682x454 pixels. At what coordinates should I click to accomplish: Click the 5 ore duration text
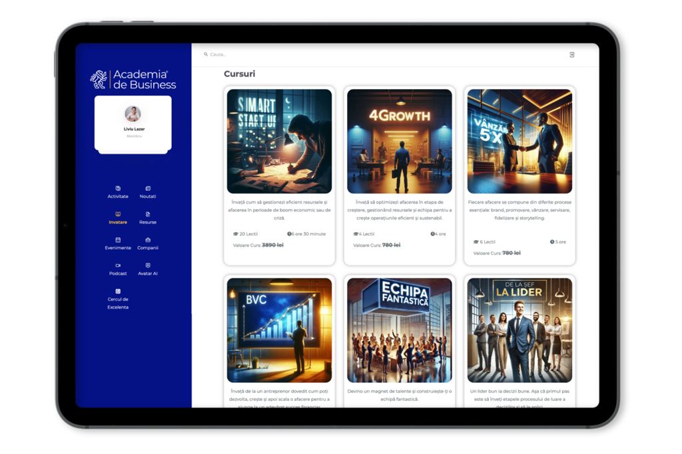561,242
